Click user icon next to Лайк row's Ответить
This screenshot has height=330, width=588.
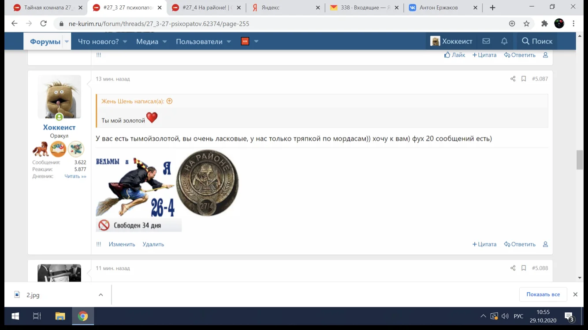click(545, 55)
